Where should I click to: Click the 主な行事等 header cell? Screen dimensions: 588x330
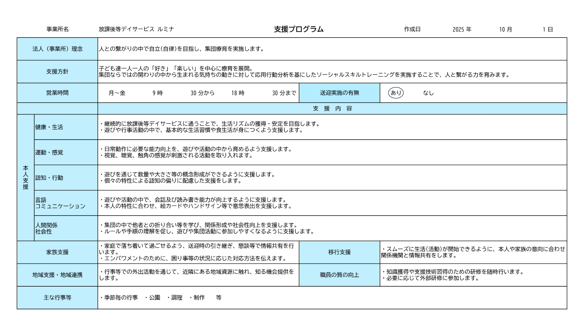pos(57,298)
